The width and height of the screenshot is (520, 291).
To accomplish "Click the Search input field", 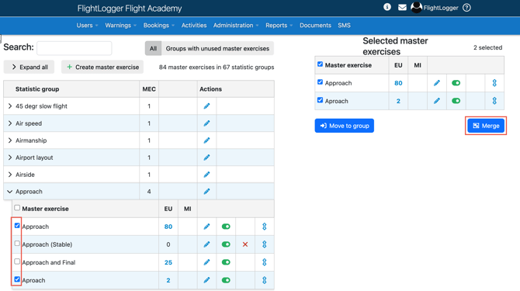I will pos(75,48).
